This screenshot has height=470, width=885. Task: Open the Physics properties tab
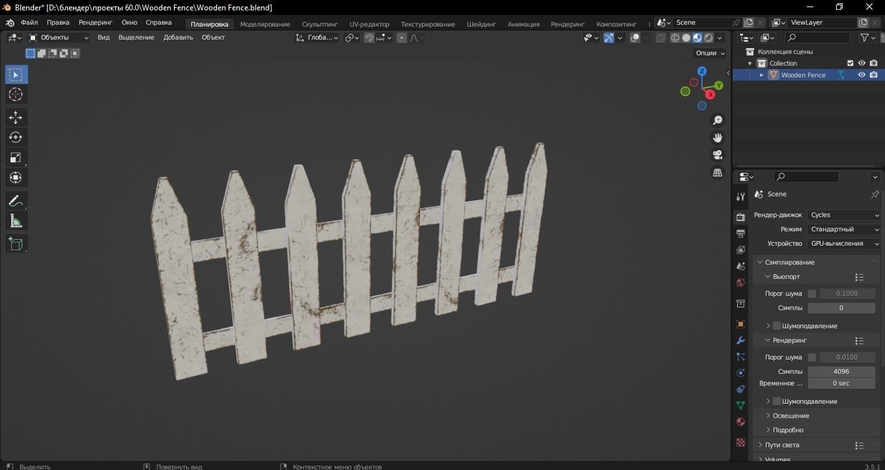[740, 372]
